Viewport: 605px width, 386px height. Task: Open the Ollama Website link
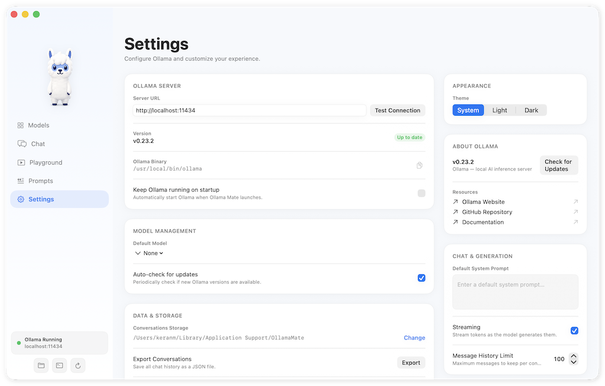(x=483, y=202)
